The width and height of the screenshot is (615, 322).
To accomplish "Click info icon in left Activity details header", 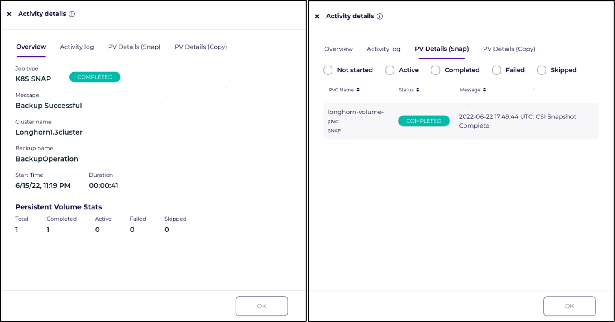I will tap(72, 14).
